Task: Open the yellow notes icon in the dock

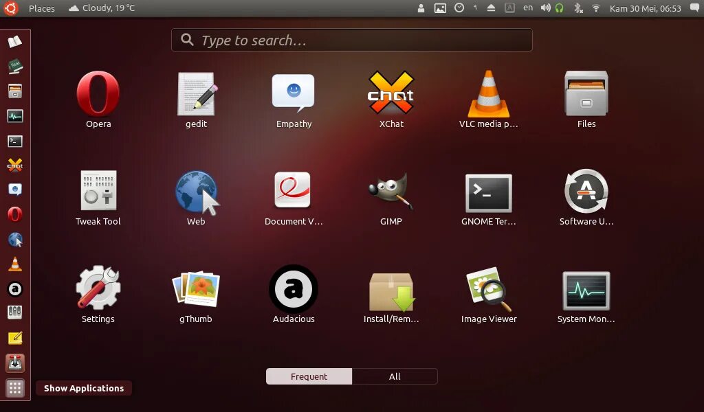Action: click(15, 338)
